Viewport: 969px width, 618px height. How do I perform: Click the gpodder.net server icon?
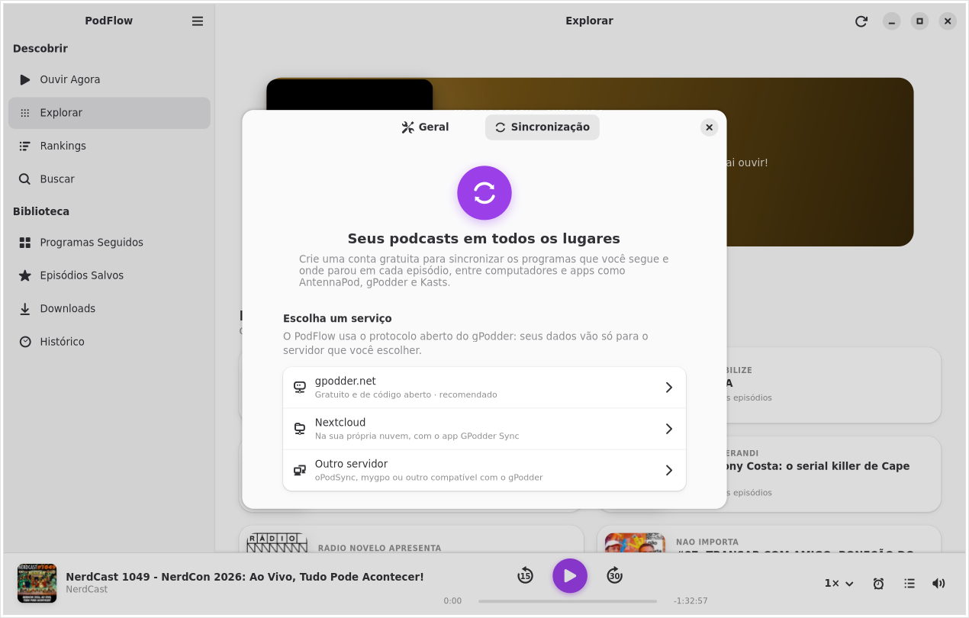[x=300, y=388]
